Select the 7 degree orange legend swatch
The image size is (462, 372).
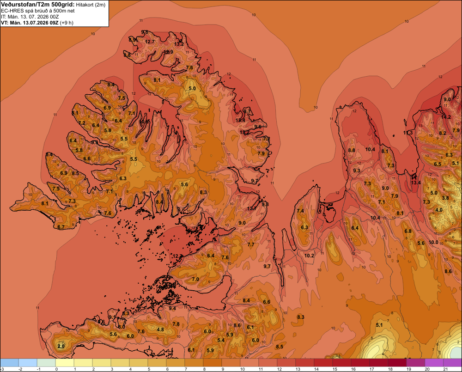click(194, 362)
